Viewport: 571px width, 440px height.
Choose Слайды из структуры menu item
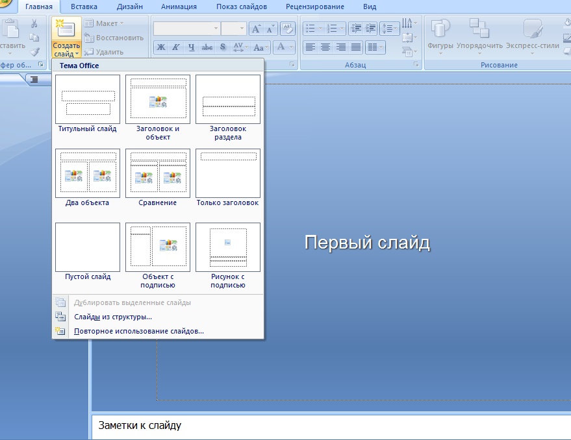tap(113, 317)
